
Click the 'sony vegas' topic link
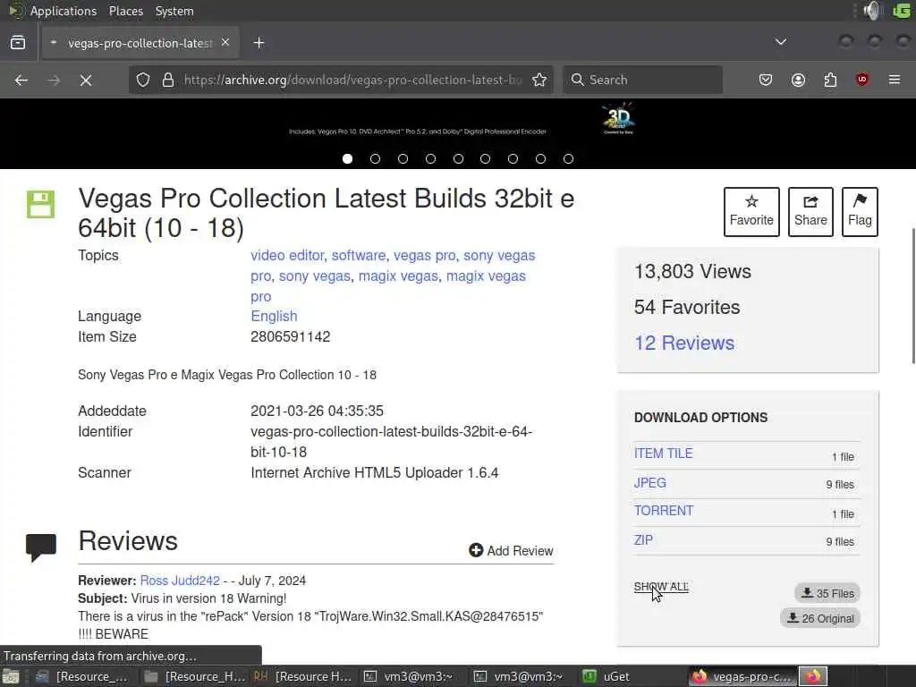click(314, 276)
